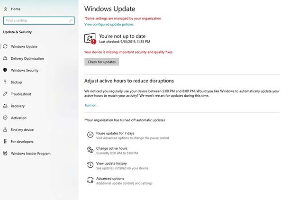Click the Activation checkmark circle icon
Screen dimensions: 308x200
click(x=5, y=118)
